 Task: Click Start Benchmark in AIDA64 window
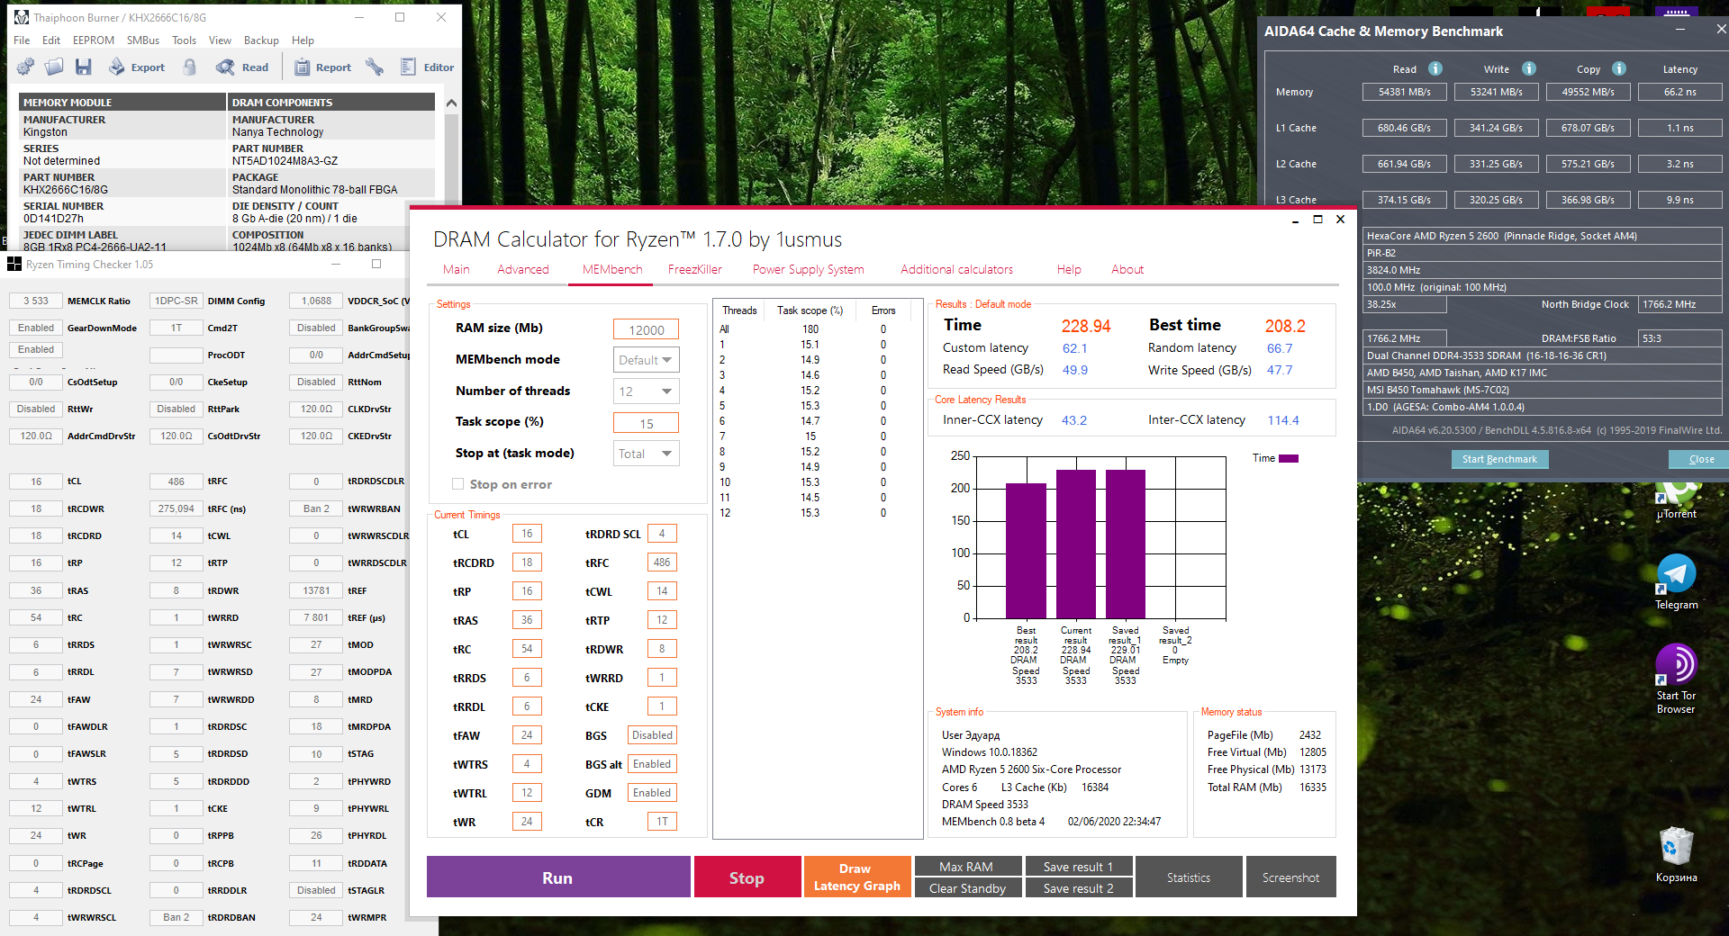[1499, 459]
